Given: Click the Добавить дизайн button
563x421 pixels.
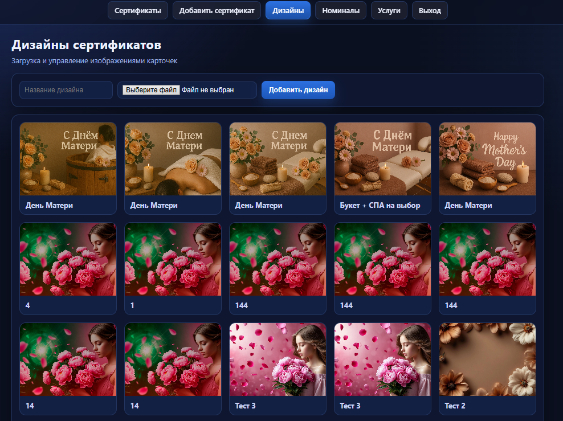Looking at the screenshot, I should pyautogui.click(x=298, y=90).
